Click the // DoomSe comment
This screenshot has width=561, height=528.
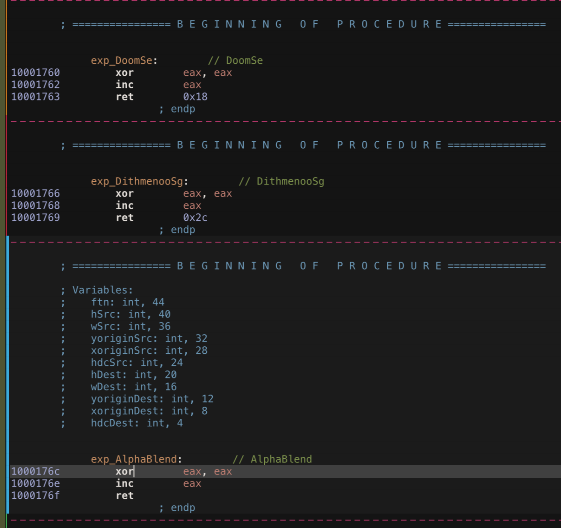coord(235,60)
